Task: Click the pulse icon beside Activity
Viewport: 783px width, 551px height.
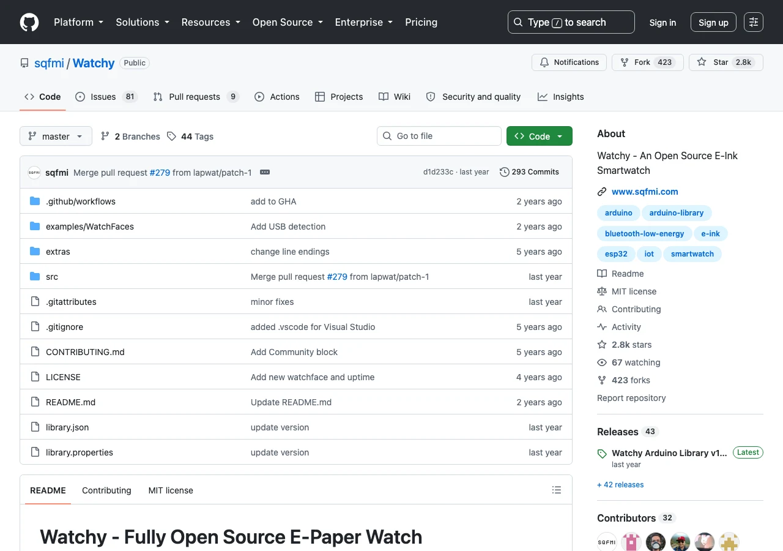Action: (x=602, y=327)
